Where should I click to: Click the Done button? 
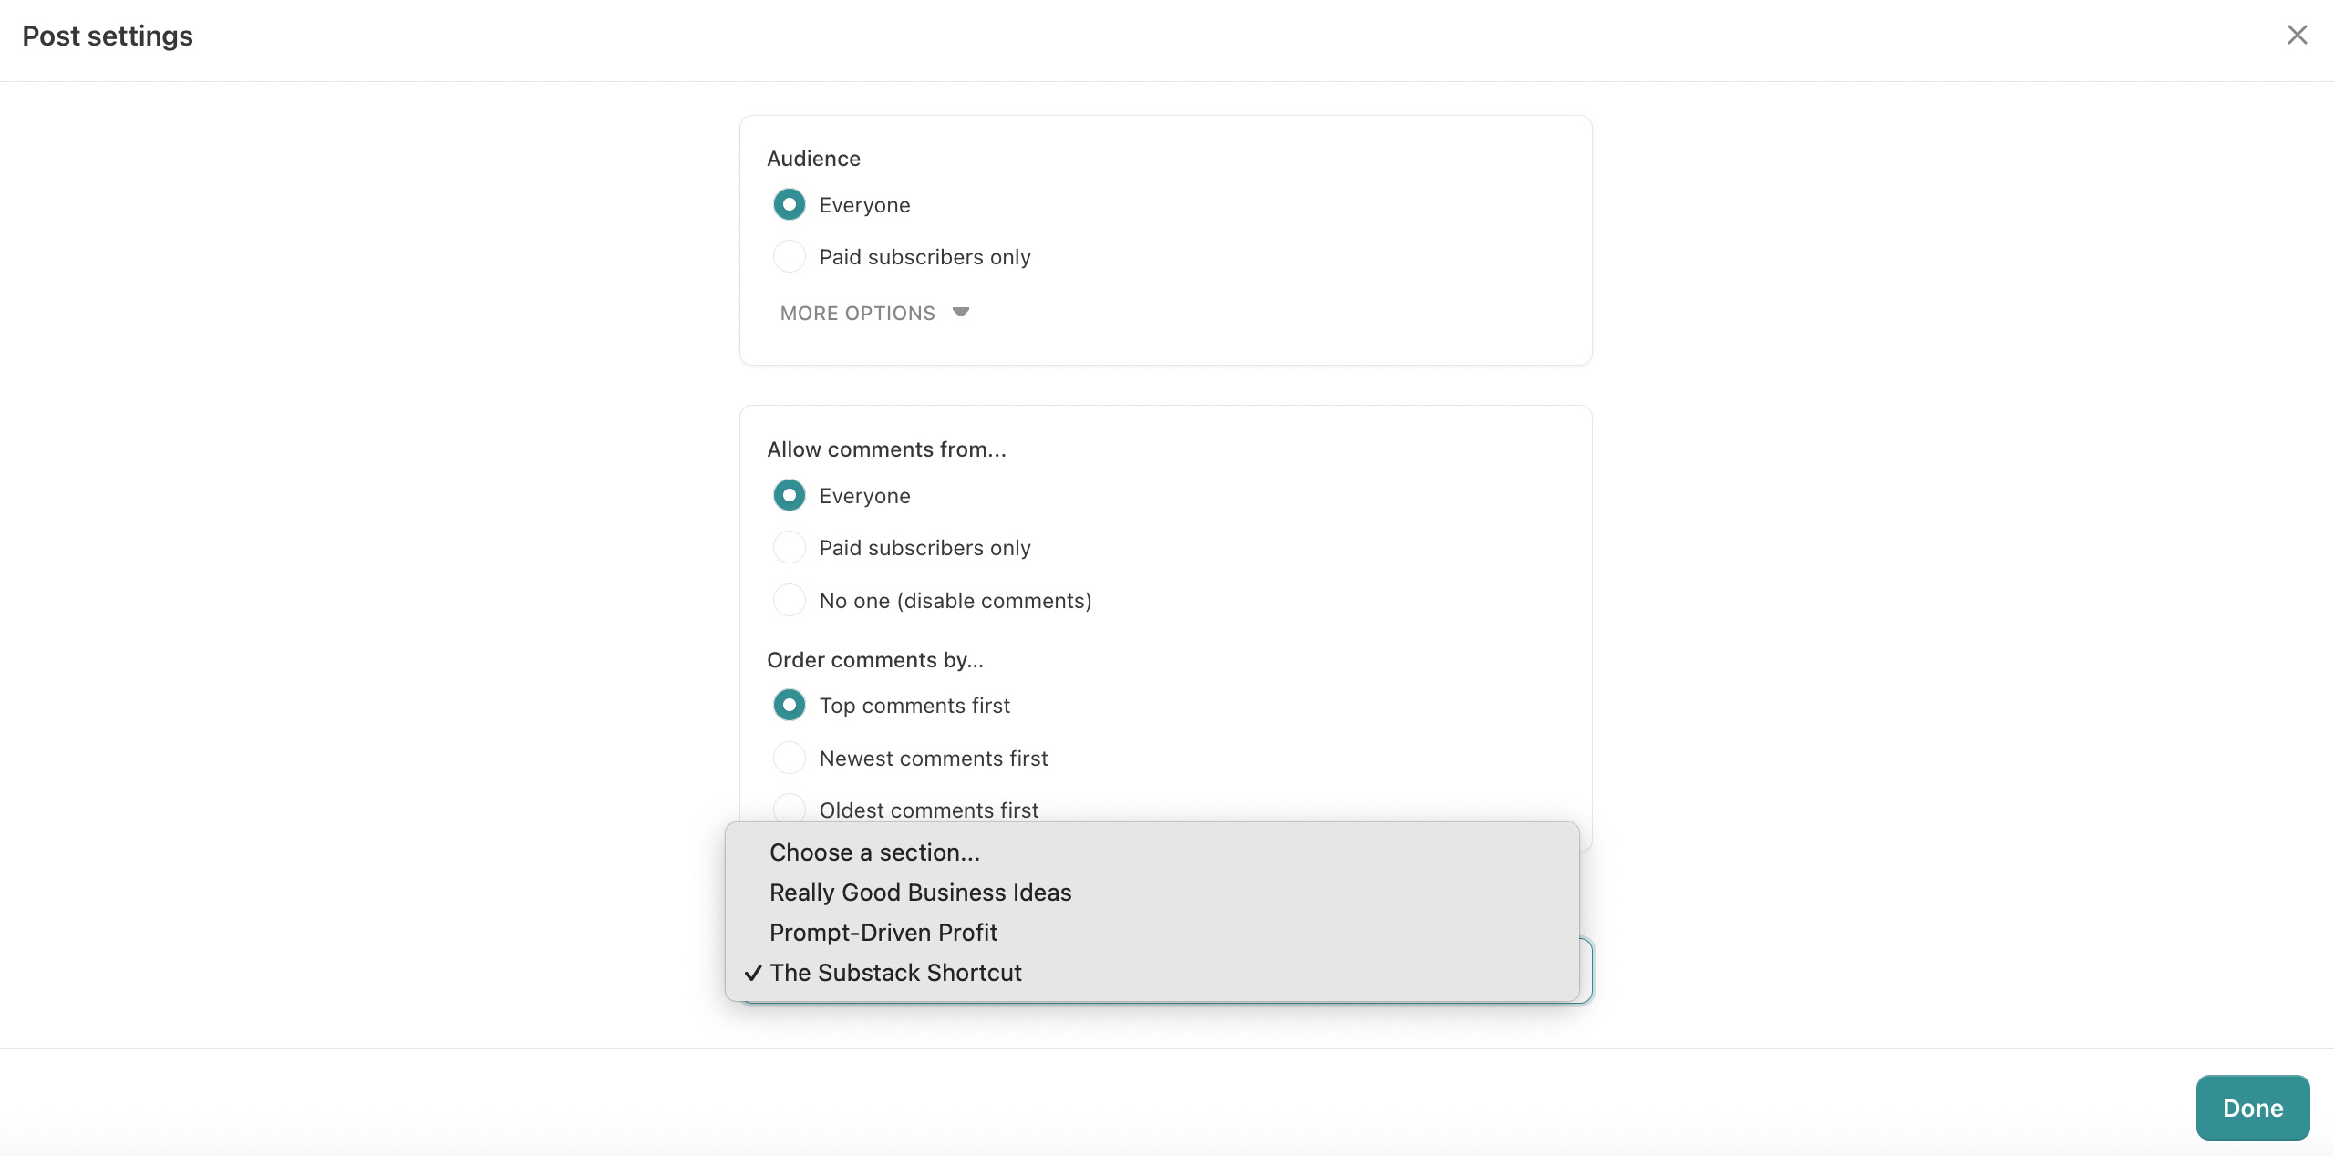[2252, 1108]
